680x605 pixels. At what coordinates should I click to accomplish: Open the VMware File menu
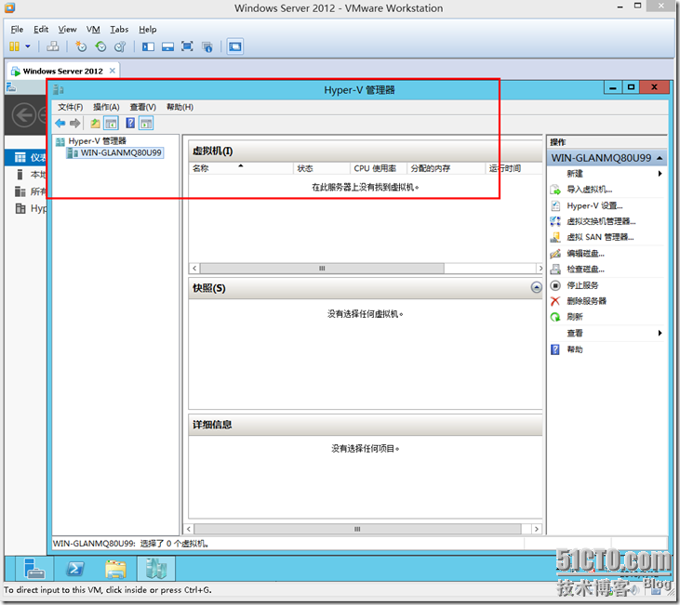(17, 29)
